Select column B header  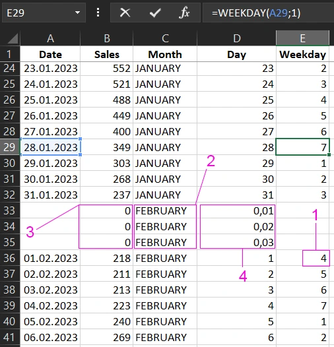tap(107, 38)
